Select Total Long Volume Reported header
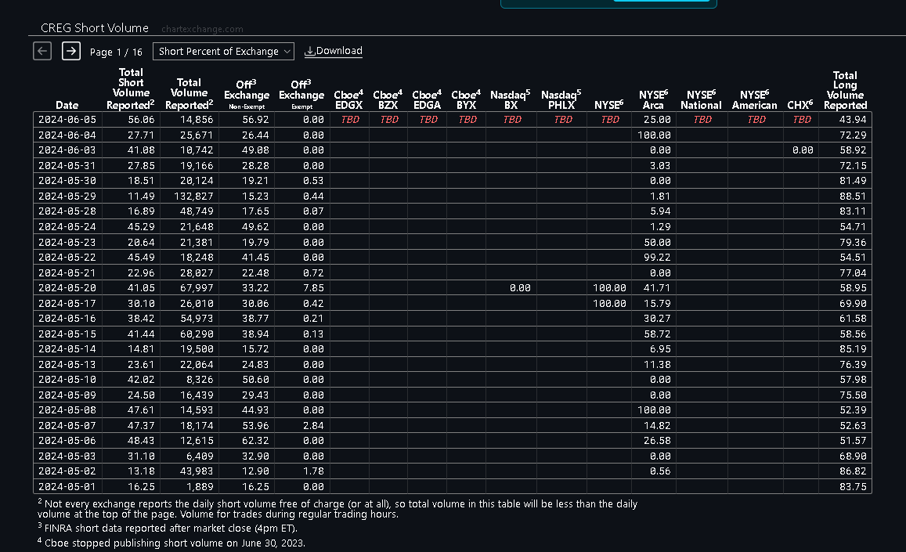The height and width of the screenshot is (552, 906). [846, 90]
